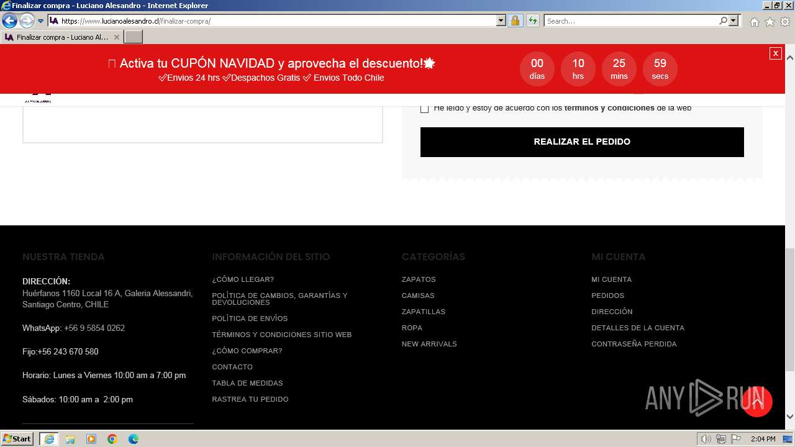Open the ¿CÓMO LLEGAR? link
795x447 pixels.
point(243,279)
